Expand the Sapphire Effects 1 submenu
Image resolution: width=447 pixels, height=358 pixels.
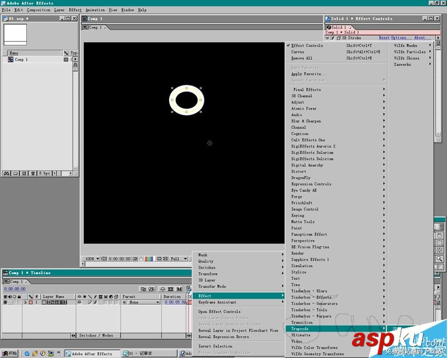pos(336,260)
